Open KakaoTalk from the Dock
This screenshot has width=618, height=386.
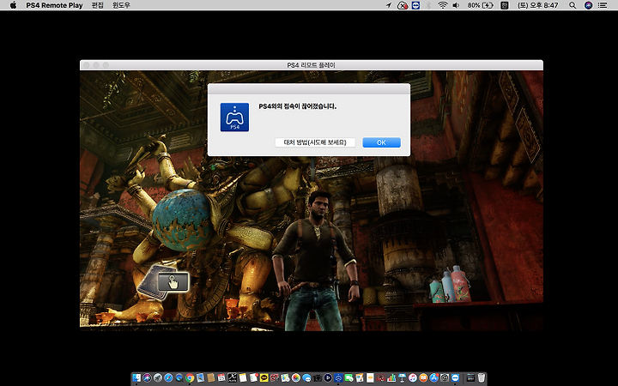tap(264, 377)
